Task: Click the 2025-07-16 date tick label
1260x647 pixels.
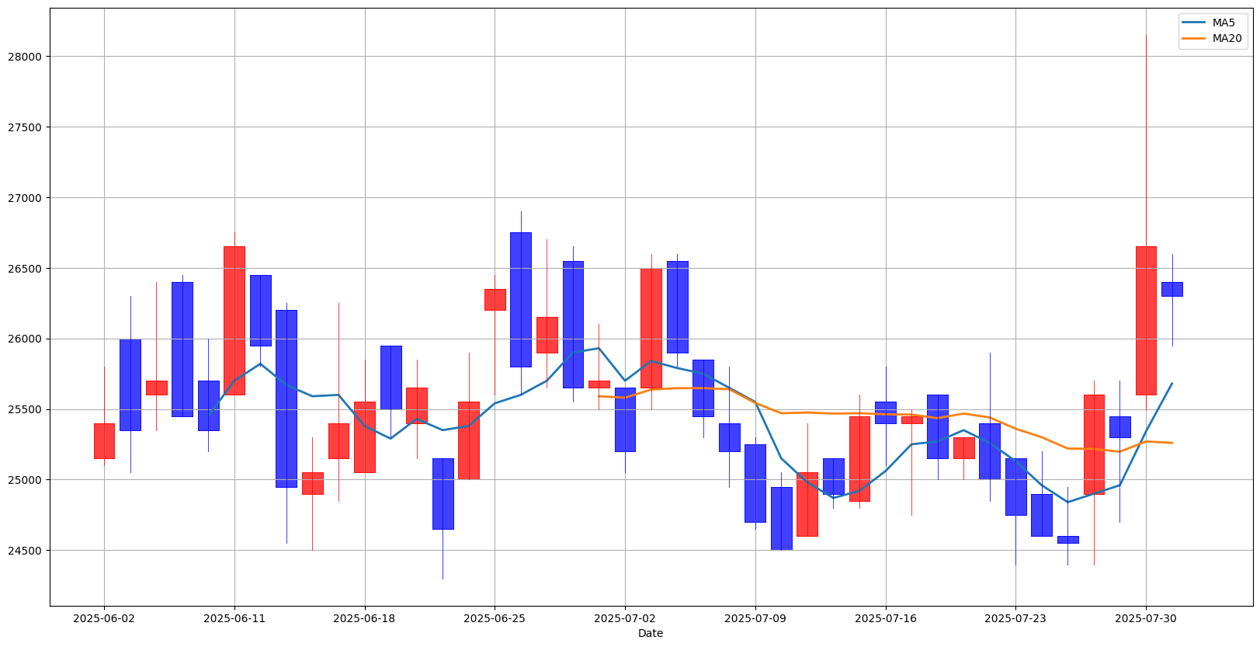Action: click(886, 618)
